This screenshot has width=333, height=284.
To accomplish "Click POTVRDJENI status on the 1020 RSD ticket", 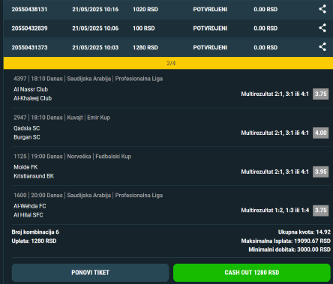I will 210,10.
